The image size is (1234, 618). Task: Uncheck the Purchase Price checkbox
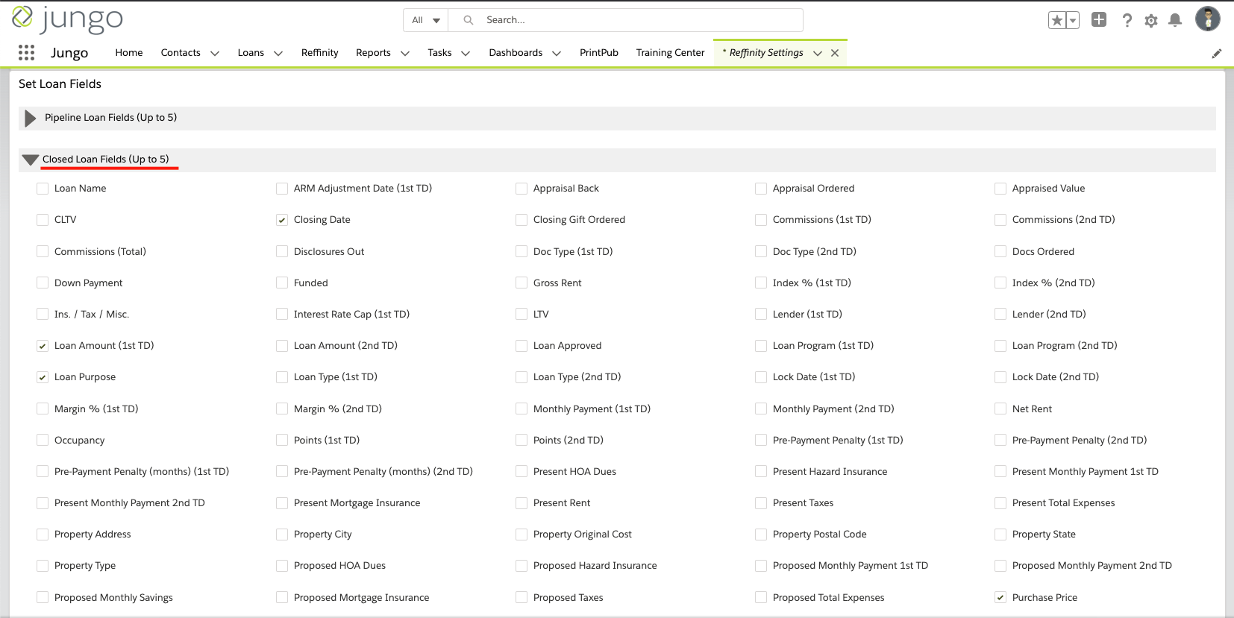[1000, 598]
